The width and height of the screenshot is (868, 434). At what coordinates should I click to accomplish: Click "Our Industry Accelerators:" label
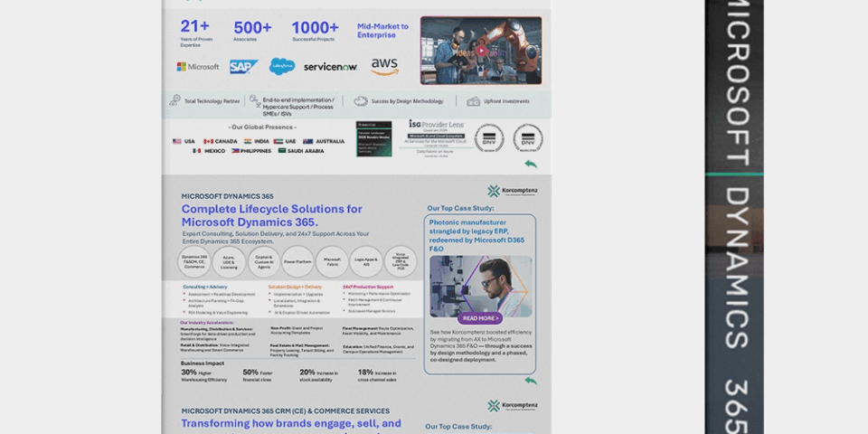[x=207, y=322]
